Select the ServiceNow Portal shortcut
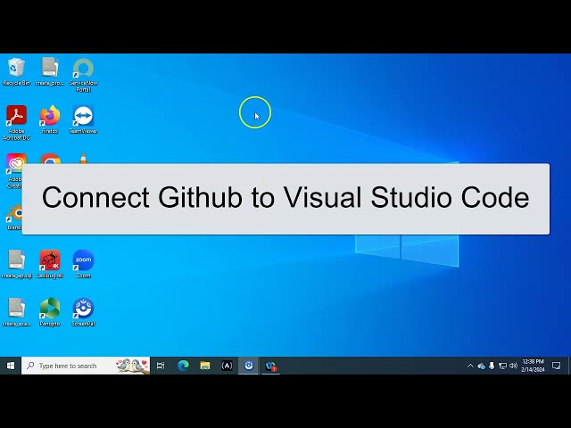 click(x=83, y=75)
